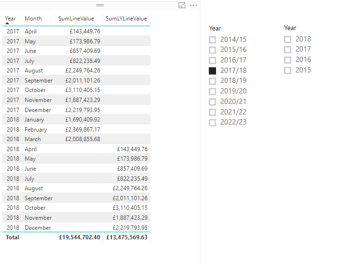This screenshot has width=337, height=266.
Task: Click the £2,219,793.95 value for 2017 December
Action: (x=82, y=110)
